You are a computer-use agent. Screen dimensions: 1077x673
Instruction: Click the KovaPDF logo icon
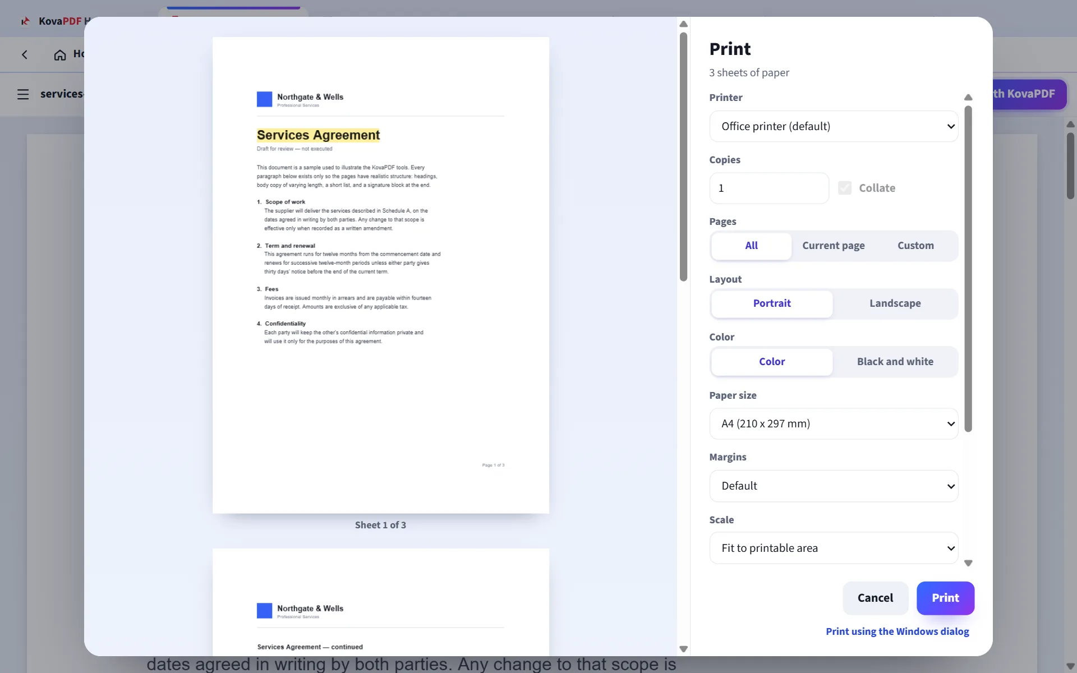click(25, 21)
